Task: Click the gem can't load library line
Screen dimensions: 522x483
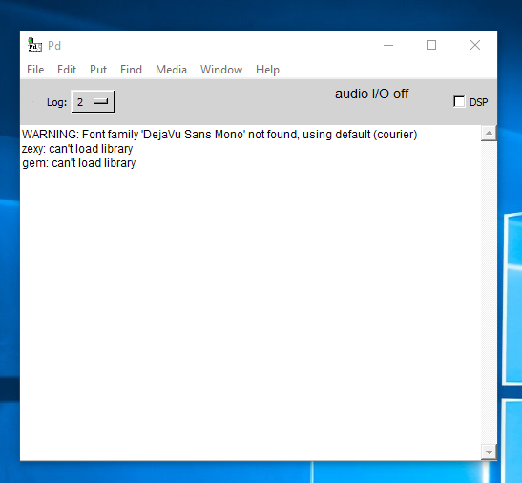Action: [79, 163]
